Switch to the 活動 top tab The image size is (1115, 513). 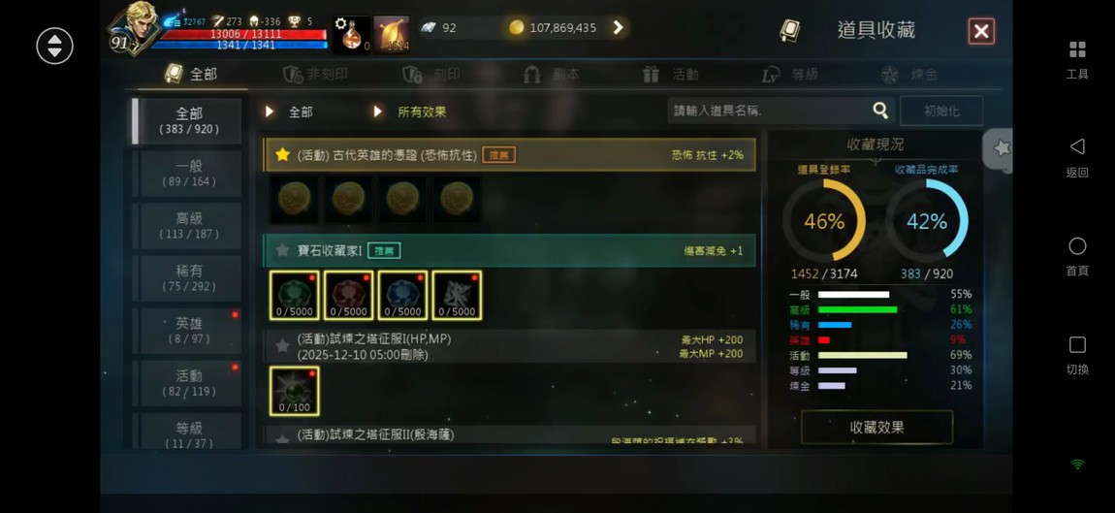[x=671, y=74]
